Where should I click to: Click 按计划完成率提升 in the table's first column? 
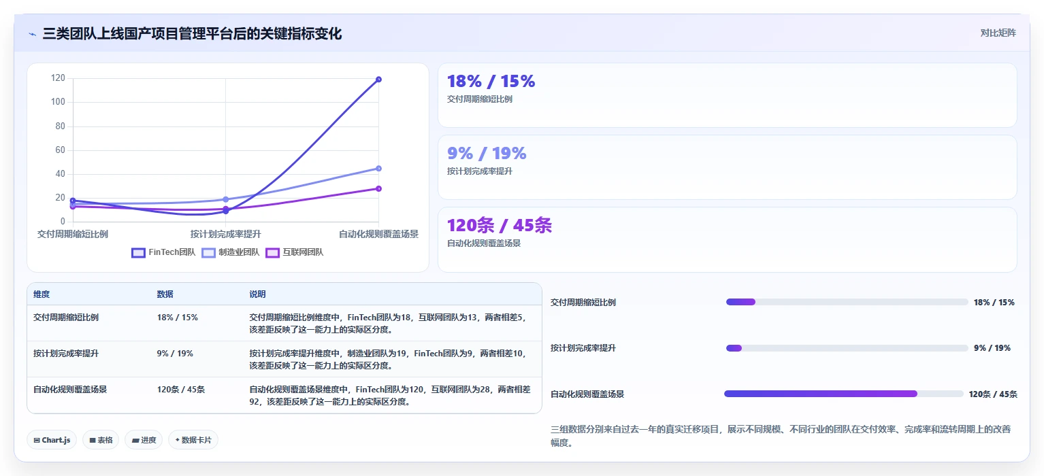pyautogui.click(x=66, y=354)
